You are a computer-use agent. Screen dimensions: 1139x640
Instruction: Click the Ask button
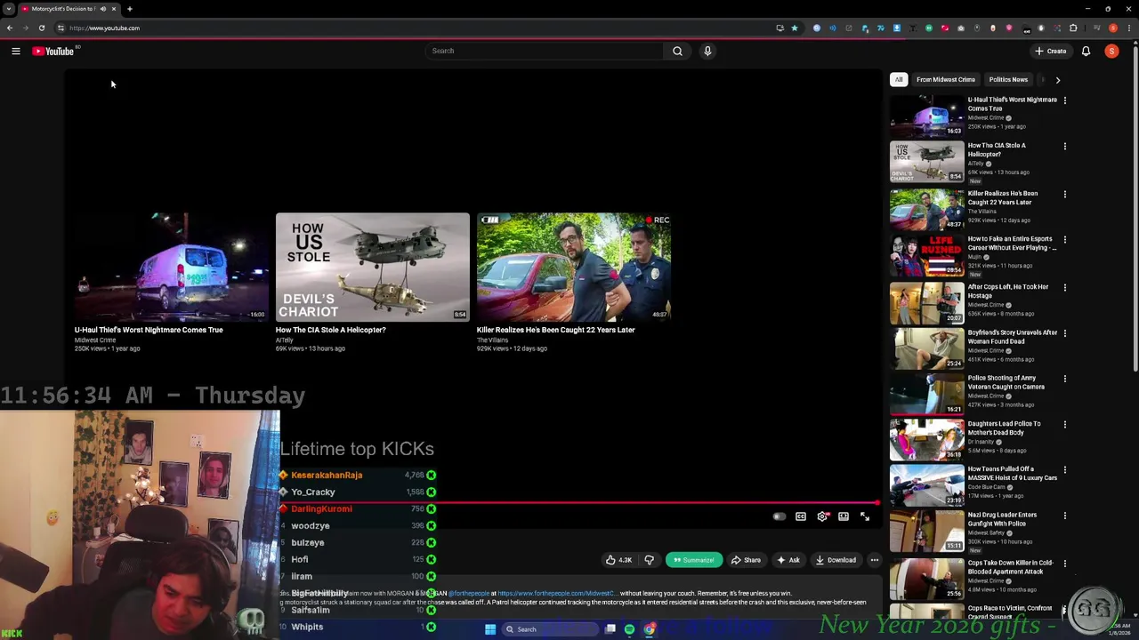point(788,560)
